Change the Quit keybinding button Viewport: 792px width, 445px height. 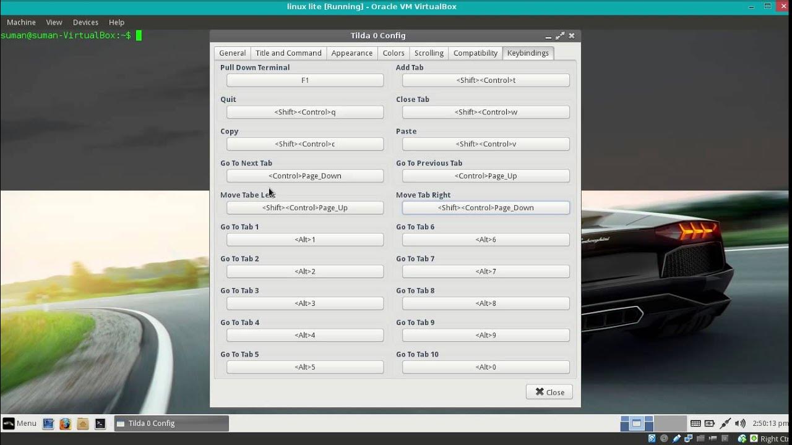pos(305,112)
